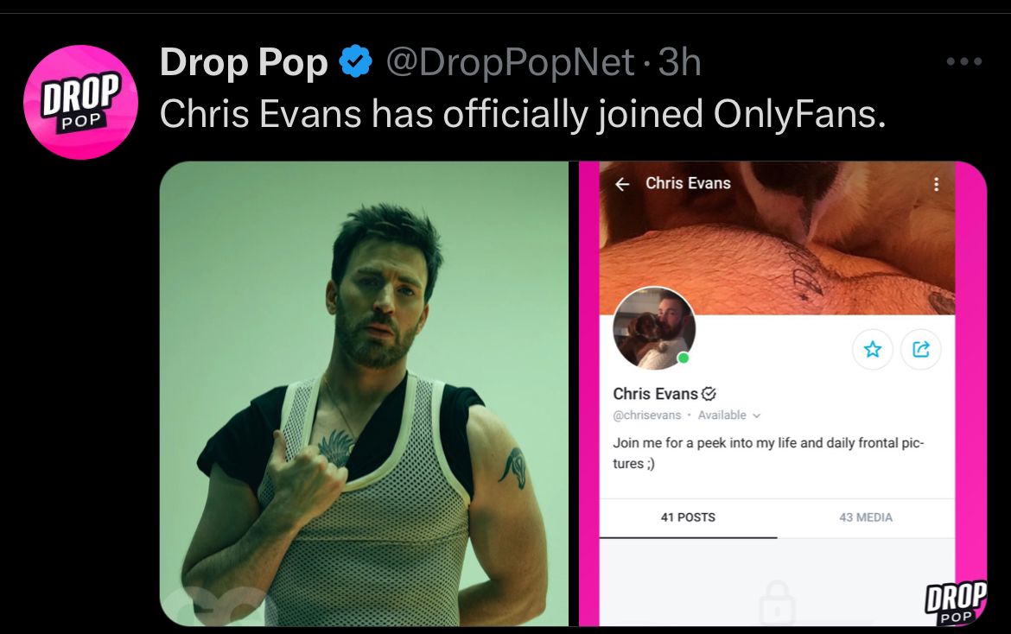Open the tweet options ellipsis menu
Viewport: 1011px width, 634px height.
[964, 60]
